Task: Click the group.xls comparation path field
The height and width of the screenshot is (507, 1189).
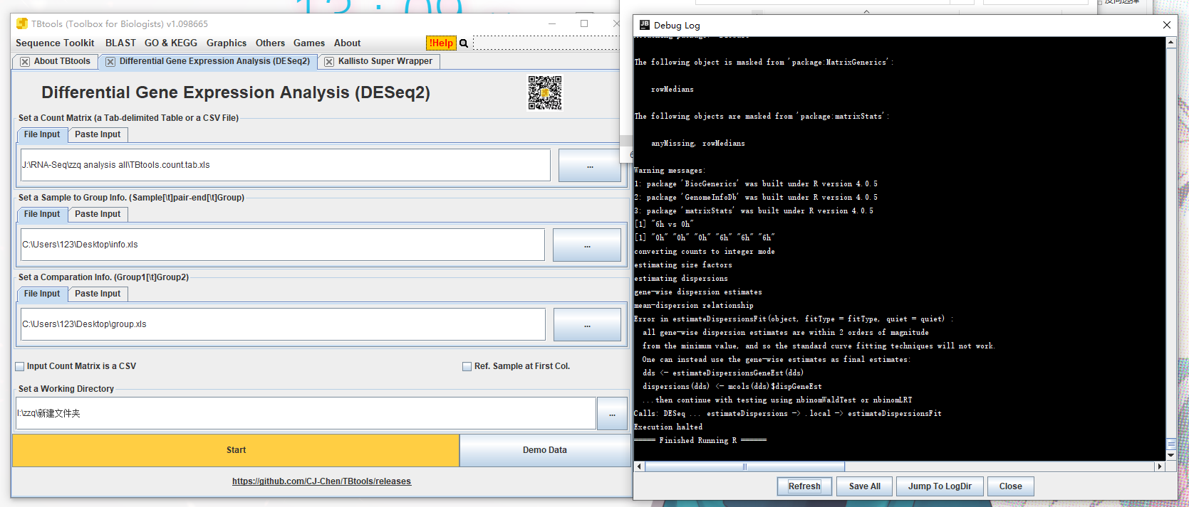Action: [x=283, y=324]
